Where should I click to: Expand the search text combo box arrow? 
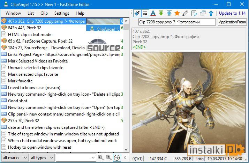pyautogui.click(x=93, y=158)
